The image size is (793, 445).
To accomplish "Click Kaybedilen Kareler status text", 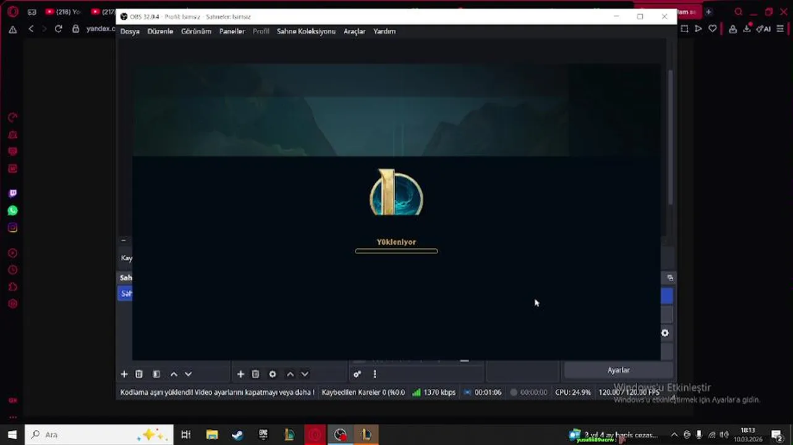I will click(x=363, y=392).
